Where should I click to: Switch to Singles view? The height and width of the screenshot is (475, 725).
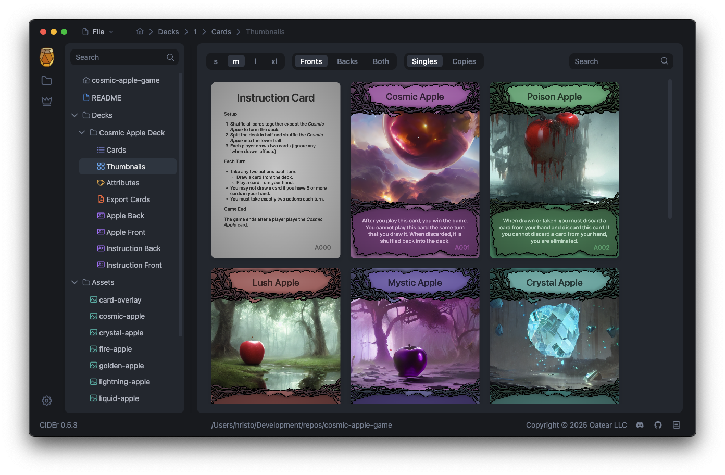424,61
